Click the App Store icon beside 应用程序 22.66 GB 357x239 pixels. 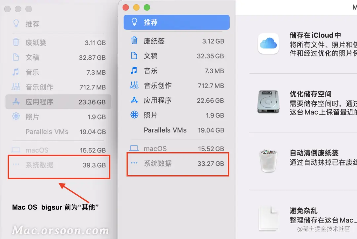(134, 100)
